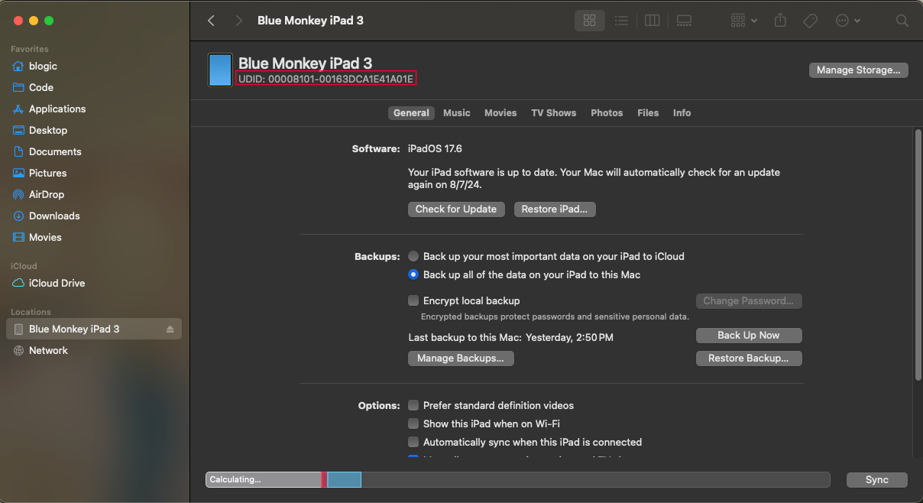
Task: Click Manage Storage button
Action: coord(858,70)
